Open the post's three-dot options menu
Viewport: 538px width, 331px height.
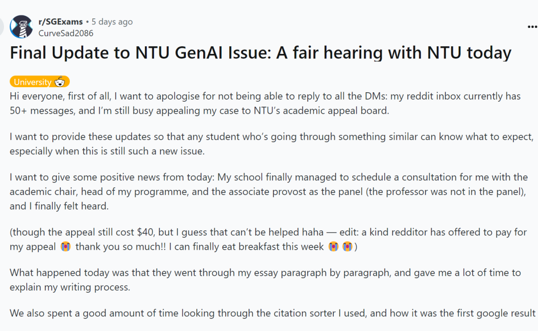tap(532, 27)
